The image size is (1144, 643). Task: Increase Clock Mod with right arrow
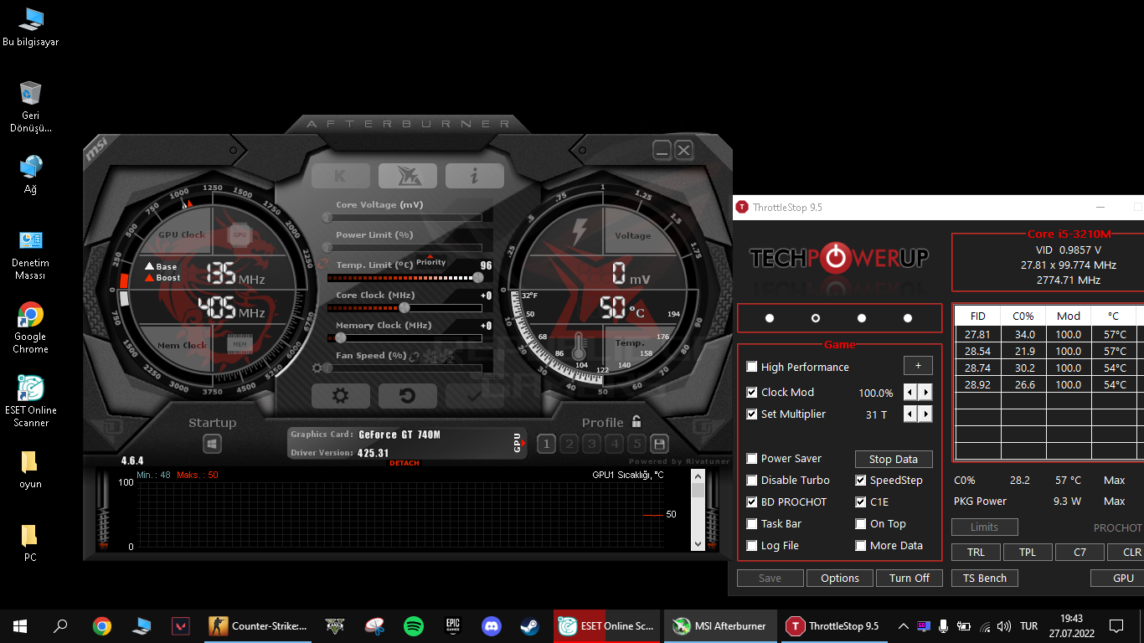(x=925, y=392)
